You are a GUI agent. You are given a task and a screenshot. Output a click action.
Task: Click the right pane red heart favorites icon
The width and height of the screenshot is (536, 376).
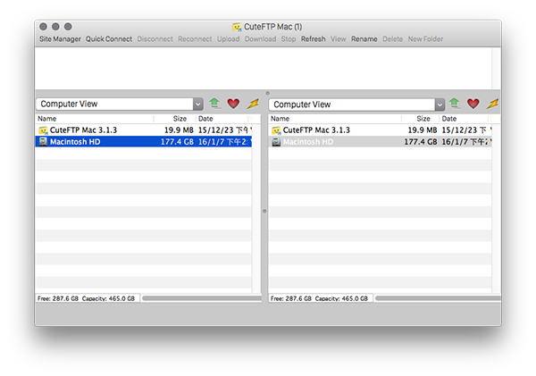(x=473, y=104)
